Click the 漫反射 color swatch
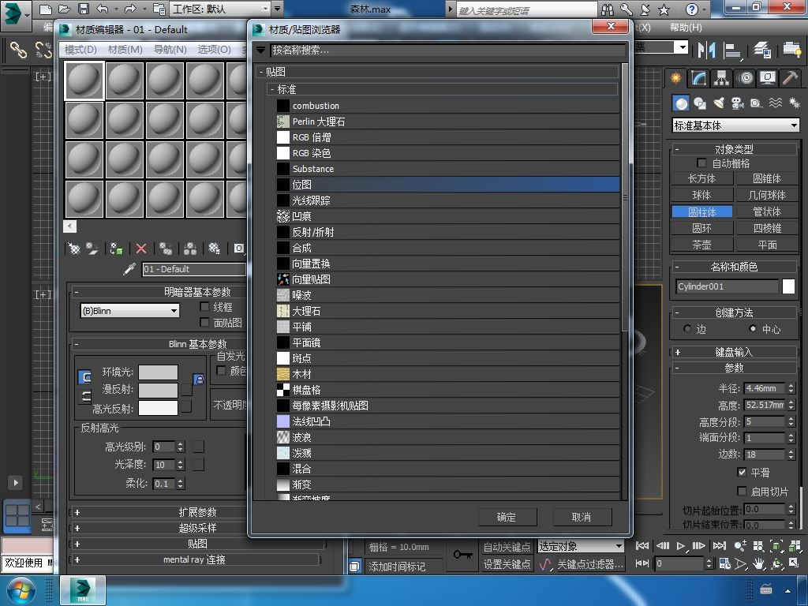 pyautogui.click(x=158, y=390)
